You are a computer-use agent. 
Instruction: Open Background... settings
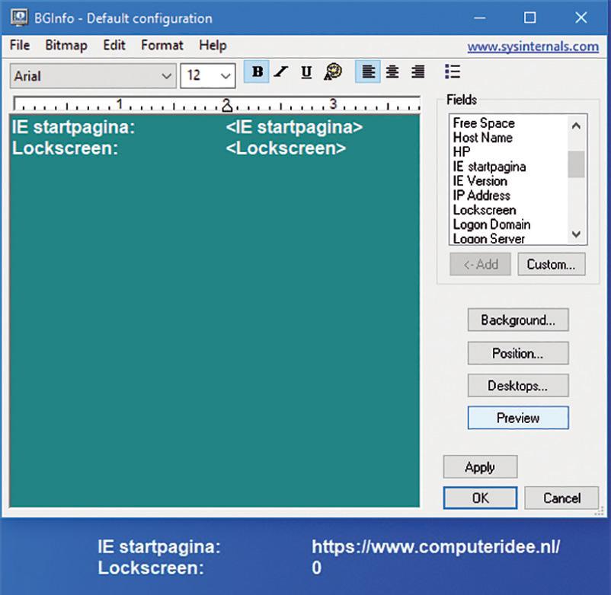pos(518,320)
